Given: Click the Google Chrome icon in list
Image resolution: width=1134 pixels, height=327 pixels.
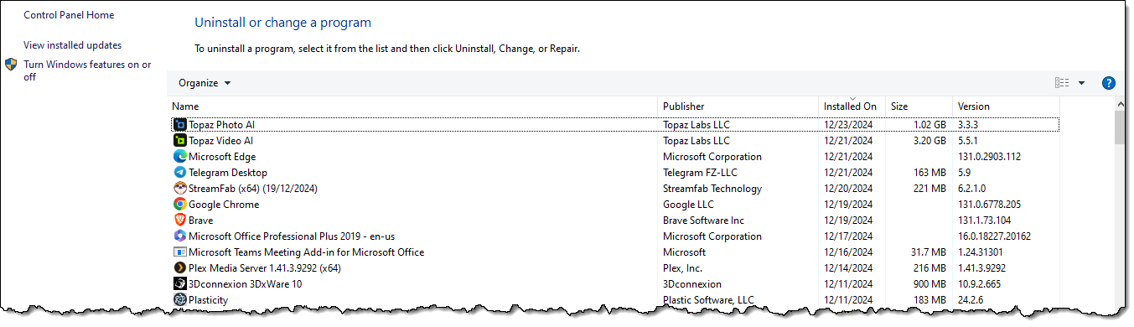Looking at the screenshot, I should coord(179,205).
